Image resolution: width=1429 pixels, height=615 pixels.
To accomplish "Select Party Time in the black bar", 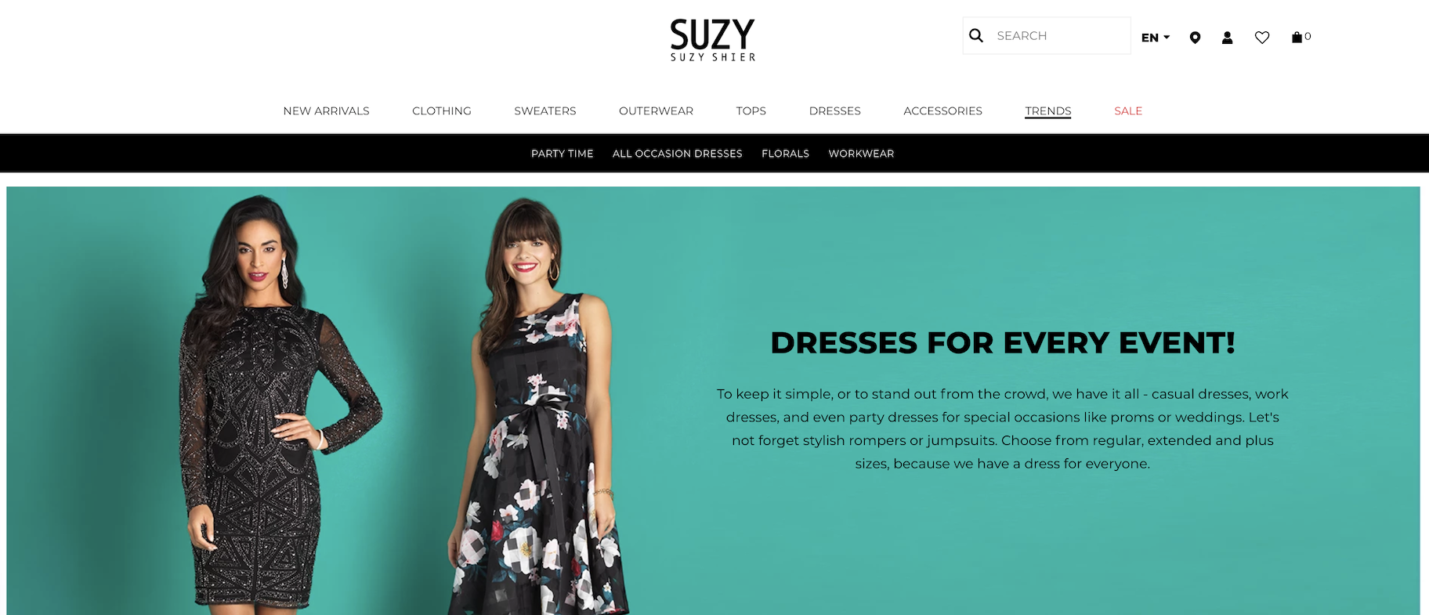I will coord(562,154).
